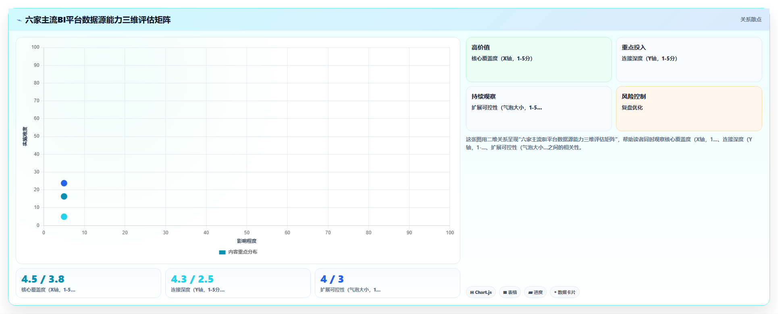Click the teal scatter point near 16
Screen dimensions: 778x314
[x=64, y=196]
